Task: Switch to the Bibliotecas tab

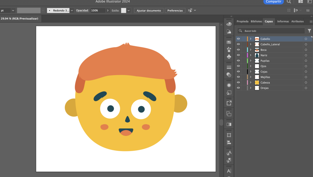Action: pos(256,21)
